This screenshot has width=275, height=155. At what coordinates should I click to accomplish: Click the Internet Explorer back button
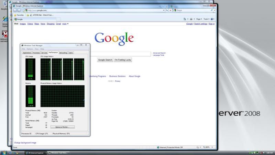tap(15, 10)
